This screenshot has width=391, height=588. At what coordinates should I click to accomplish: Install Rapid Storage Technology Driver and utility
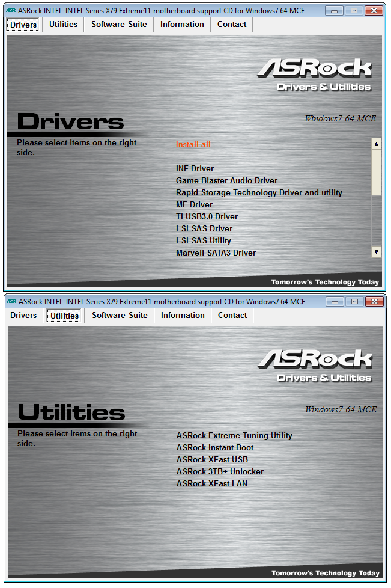259,193
